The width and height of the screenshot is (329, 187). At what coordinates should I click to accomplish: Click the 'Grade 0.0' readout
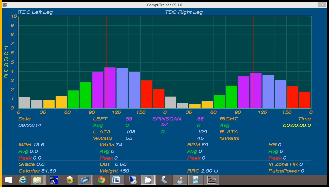(x=31, y=164)
